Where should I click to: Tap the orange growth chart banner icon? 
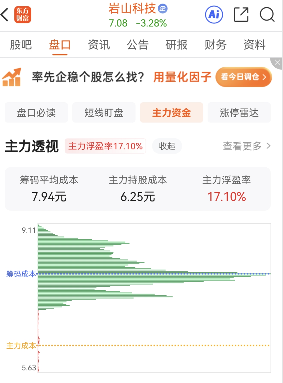pos(12,77)
